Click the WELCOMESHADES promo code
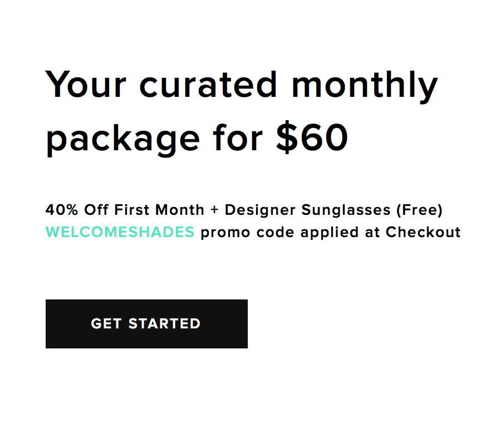The height and width of the screenshot is (423, 500). [120, 232]
